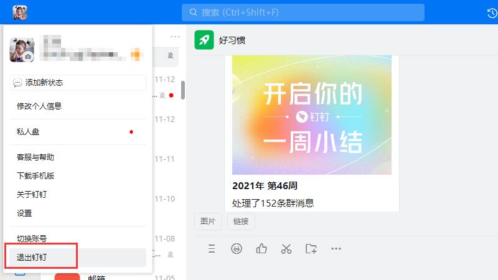Open the conversation list three-dot menu

click(x=175, y=36)
